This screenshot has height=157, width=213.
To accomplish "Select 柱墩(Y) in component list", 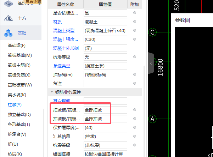I will tap(15, 105).
